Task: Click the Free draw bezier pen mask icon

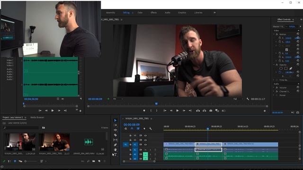Action: tap(291, 68)
